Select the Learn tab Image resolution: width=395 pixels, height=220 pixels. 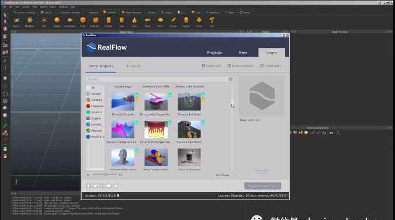click(272, 53)
